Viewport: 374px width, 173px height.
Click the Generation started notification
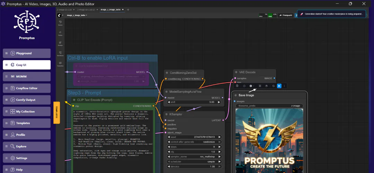tap(331, 14)
